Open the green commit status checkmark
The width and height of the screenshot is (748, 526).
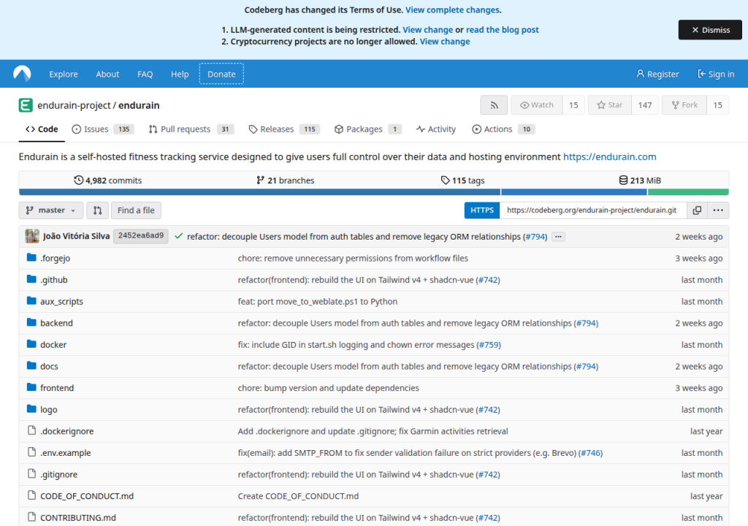pos(179,236)
